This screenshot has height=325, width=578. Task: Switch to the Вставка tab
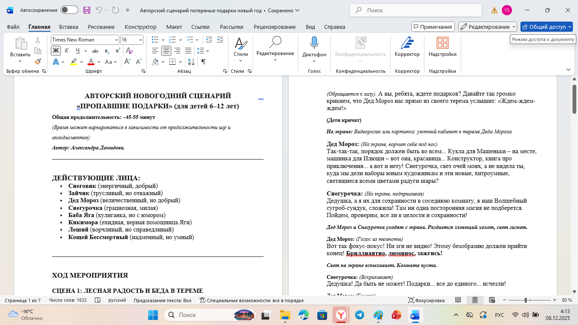point(69,27)
